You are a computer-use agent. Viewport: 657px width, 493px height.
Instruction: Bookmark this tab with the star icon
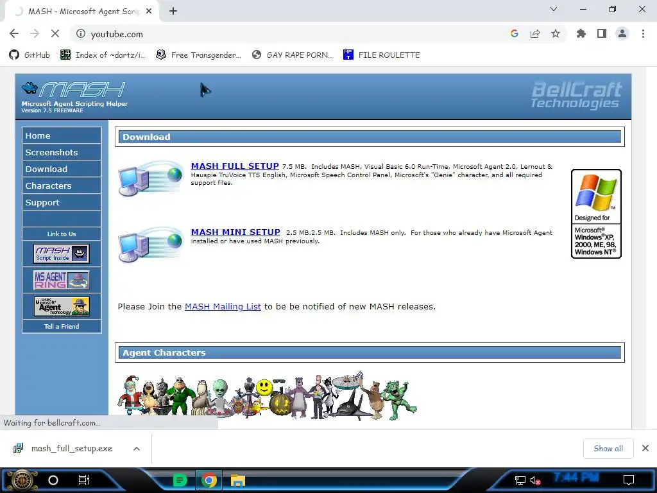coord(556,33)
